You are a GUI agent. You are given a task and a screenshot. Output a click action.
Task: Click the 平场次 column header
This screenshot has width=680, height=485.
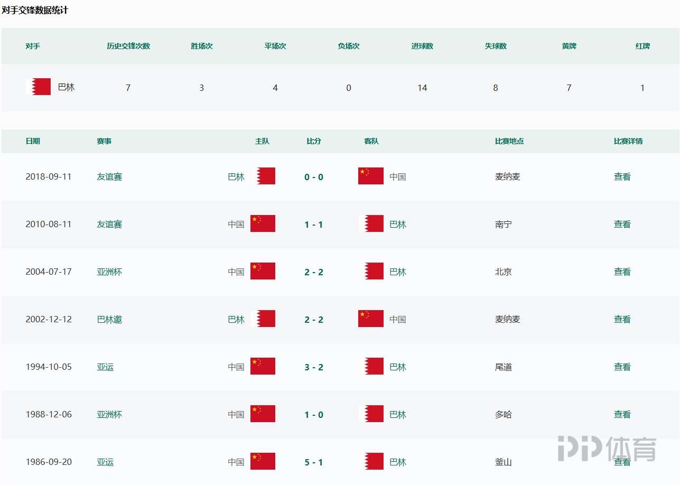(x=275, y=46)
